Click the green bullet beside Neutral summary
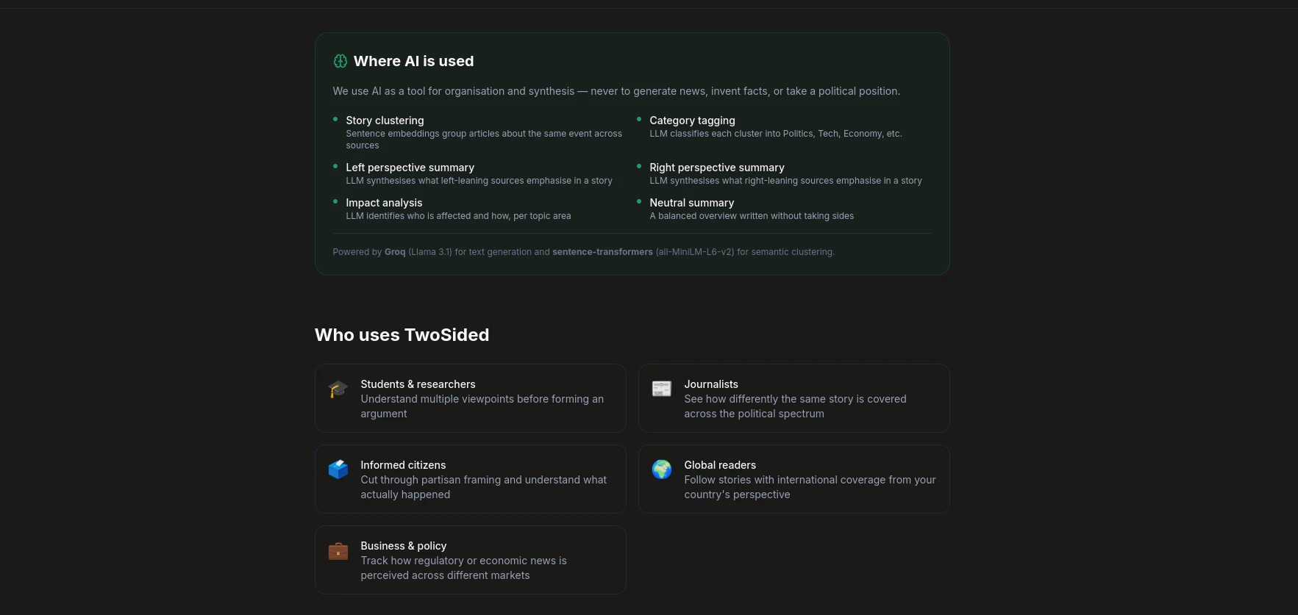This screenshot has width=1298, height=615. point(639,201)
